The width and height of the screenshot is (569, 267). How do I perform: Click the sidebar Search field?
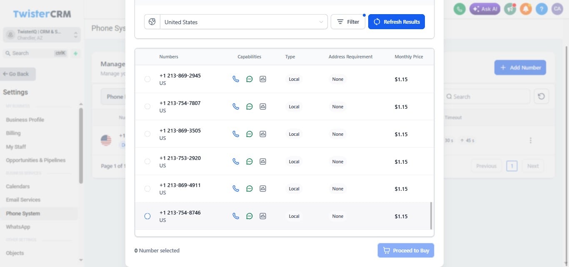pyautogui.click(x=35, y=53)
